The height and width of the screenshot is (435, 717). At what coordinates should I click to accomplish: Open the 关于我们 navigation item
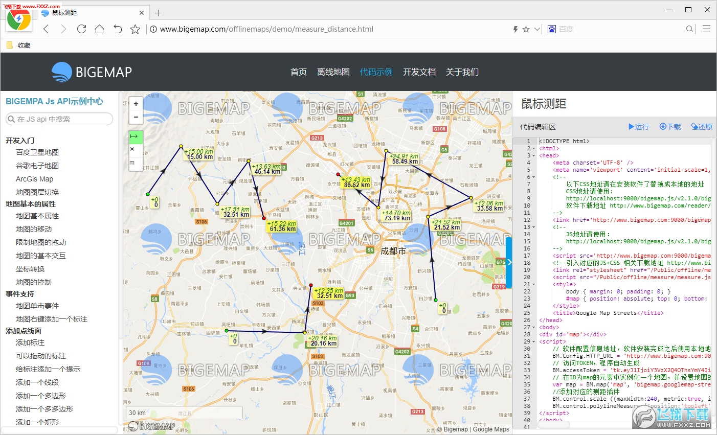(462, 72)
